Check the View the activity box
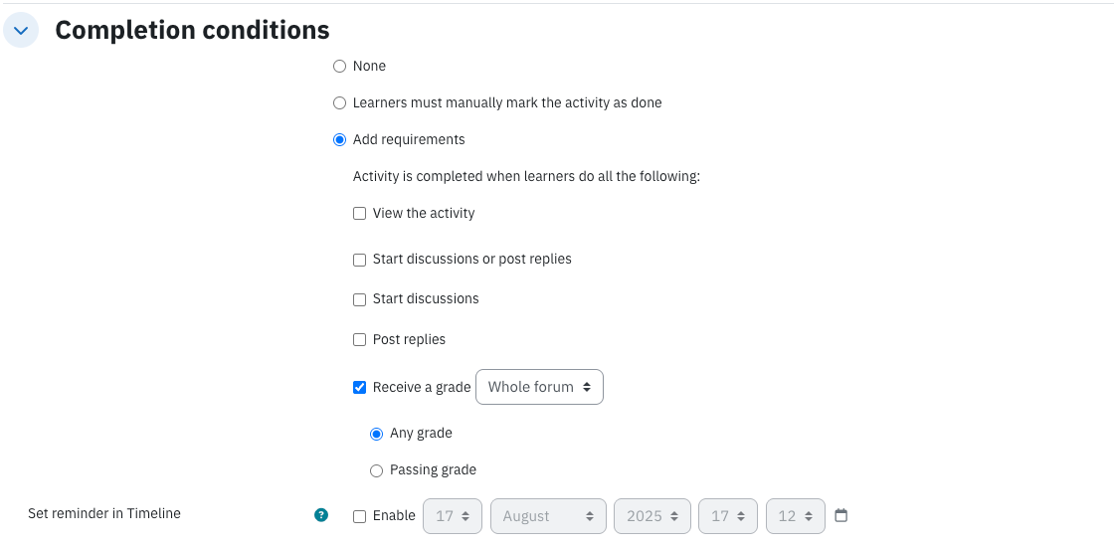The width and height of the screenshot is (1114, 548). (x=359, y=213)
